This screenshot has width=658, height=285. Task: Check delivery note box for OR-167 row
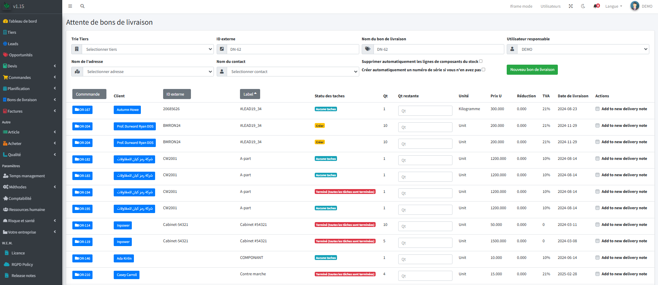pos(597,109)
